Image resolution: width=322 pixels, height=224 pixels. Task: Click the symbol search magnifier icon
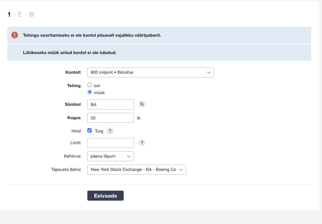point(142,104)
